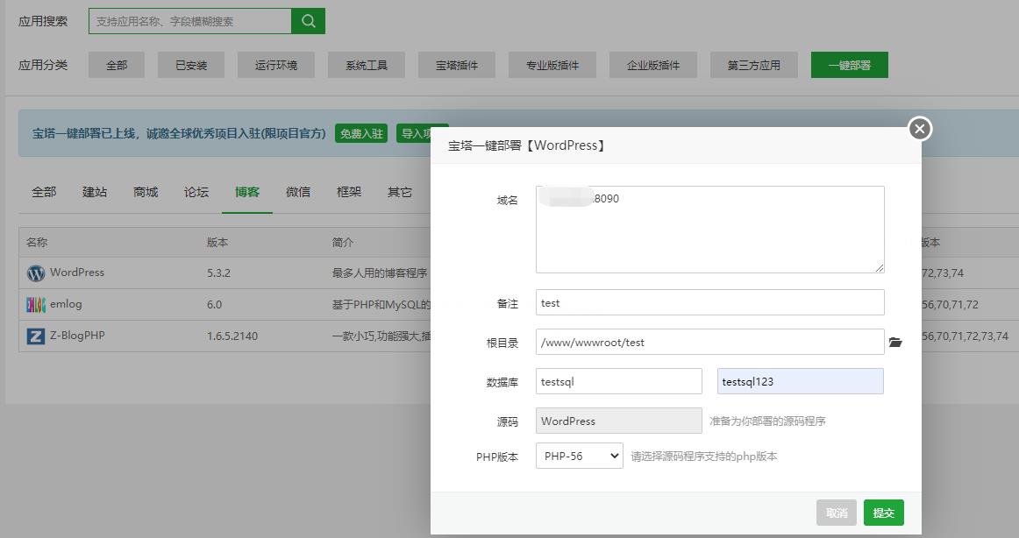This screenshot has width=1019, height=538.
Task: Click the WordPress row name
Action: pyautogui.click(x=77, y=273)
